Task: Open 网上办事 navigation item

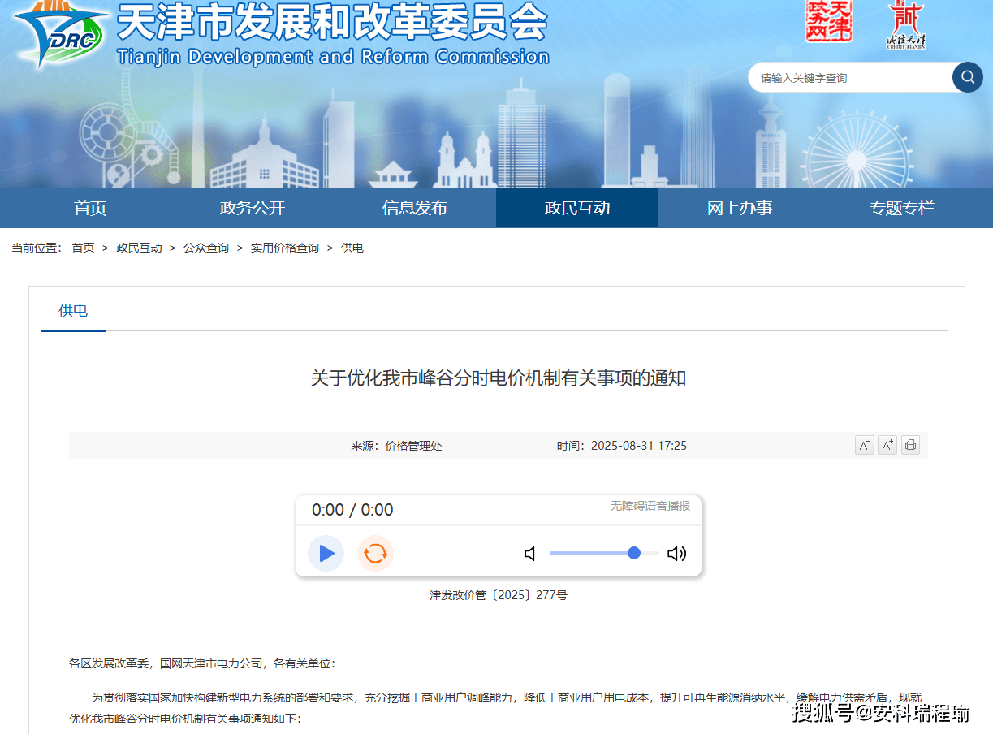Action: tap(740, 208)
